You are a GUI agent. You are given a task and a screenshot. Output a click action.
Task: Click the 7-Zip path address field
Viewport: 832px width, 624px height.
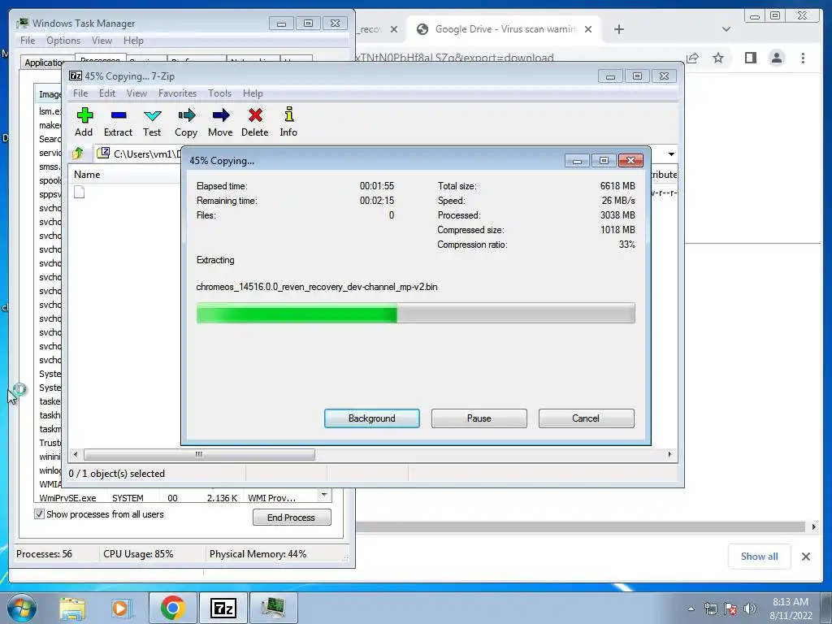point(139,154)
